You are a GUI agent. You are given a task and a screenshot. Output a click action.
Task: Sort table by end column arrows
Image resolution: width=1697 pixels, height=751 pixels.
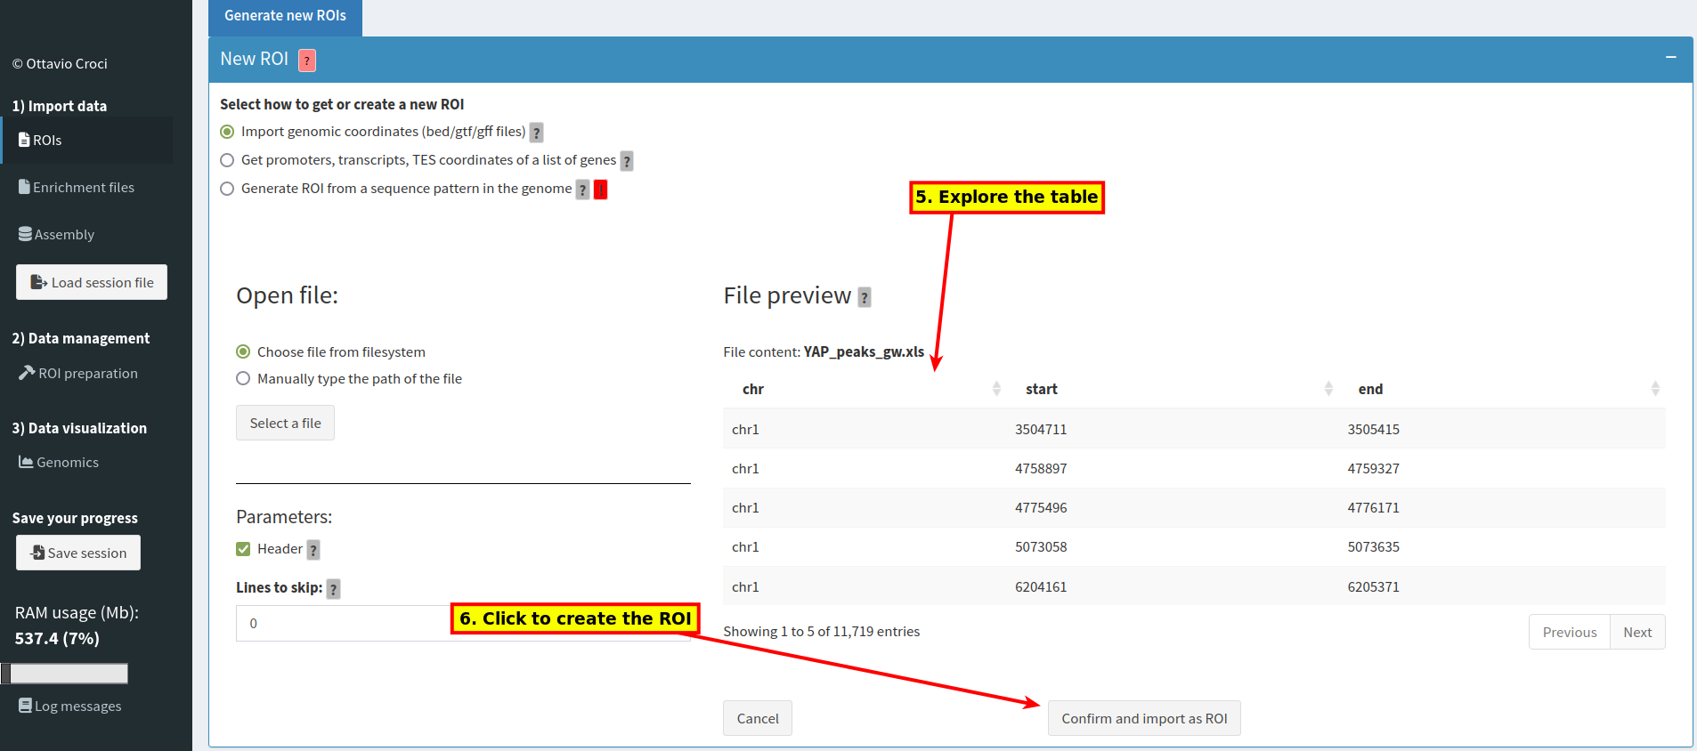(x=1655, y=389)
